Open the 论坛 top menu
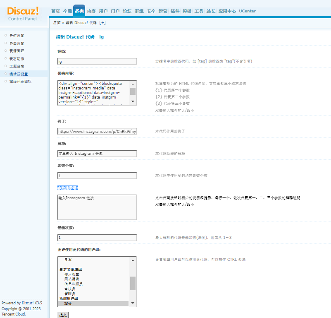Viewport: 331px width, 318px height. coord(127,11)
